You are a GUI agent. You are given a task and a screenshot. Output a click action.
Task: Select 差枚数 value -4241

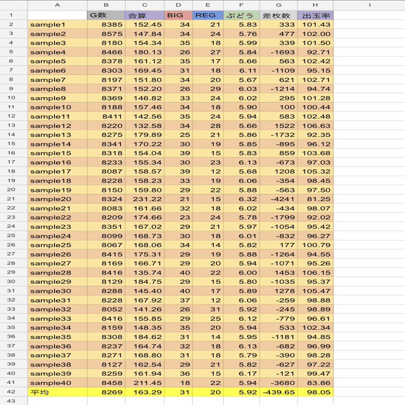pos(279,199)
